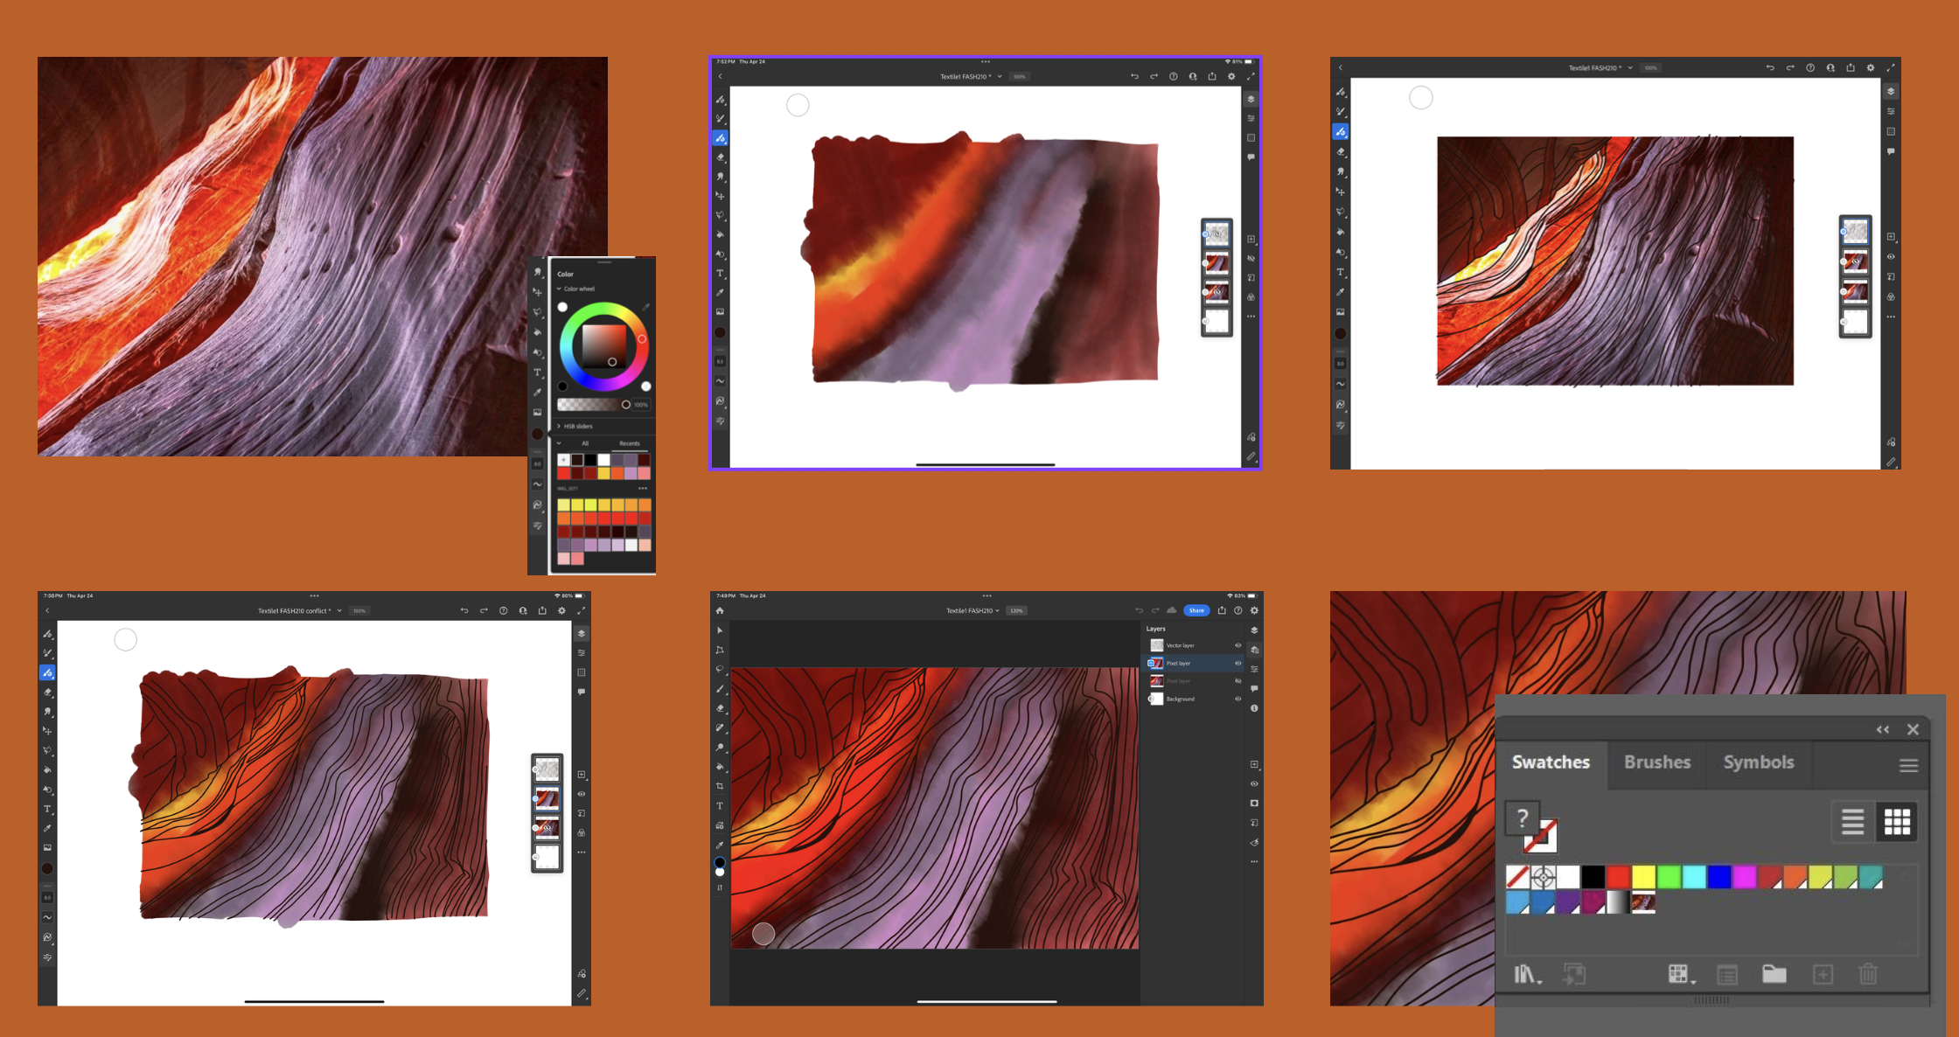
Task: Click the New Swatch plus icon in Swatches panel
Action: pyautogui.click(x=1823, y=974)
